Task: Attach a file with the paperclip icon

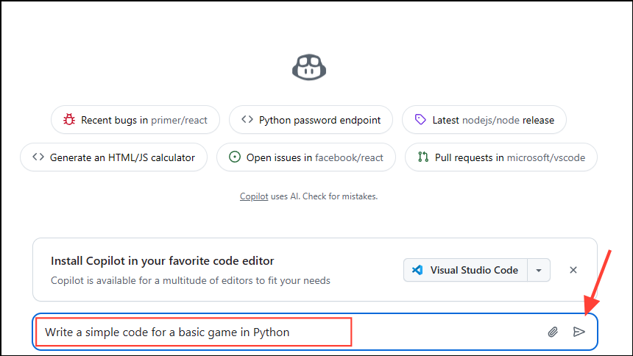Action: (x=553, y=332)
